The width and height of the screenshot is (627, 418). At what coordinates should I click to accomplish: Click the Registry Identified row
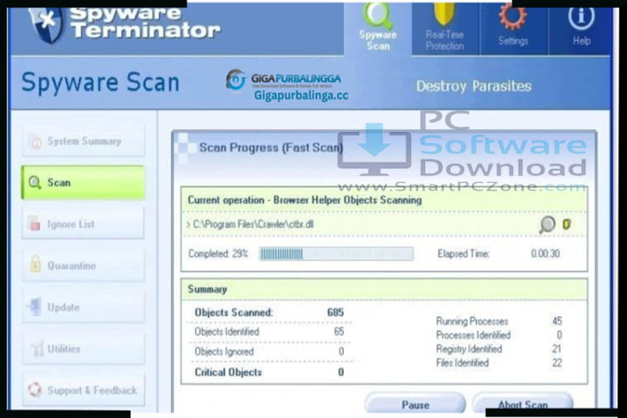coord(499,349)
